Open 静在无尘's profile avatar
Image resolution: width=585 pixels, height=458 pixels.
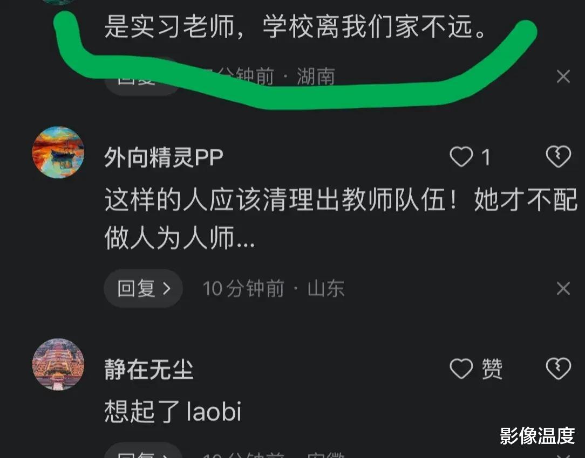pos(58,364)
